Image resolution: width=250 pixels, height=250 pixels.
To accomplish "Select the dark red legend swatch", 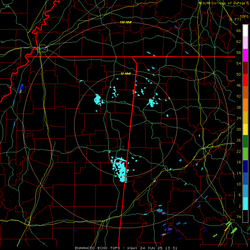I will coord(245,68).
